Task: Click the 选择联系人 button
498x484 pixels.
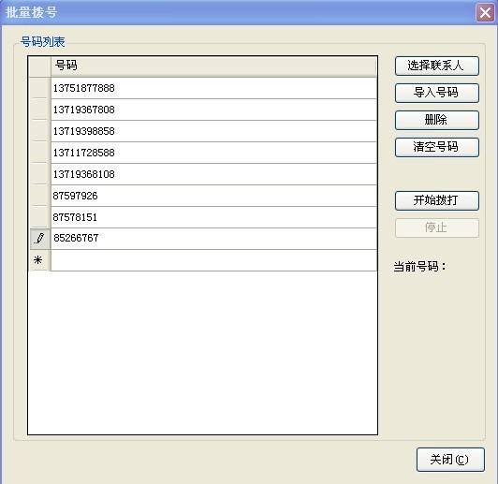Action: click(437, 66)
